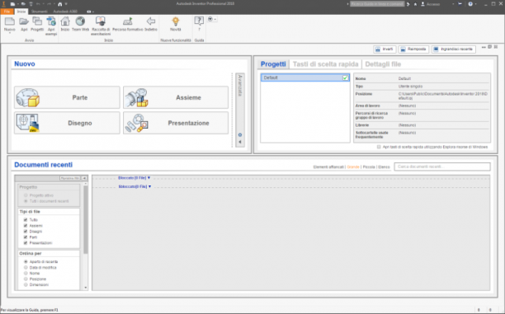Select the Nome sort radio button
This screenshot has width=505, height=314.
(26, 273)
